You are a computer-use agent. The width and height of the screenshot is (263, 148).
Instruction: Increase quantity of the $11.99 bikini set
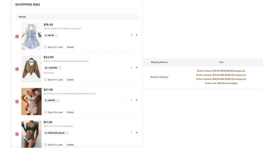tap(136, 133)
